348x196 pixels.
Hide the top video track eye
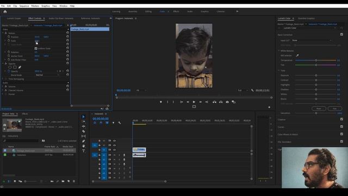[115, 140]
